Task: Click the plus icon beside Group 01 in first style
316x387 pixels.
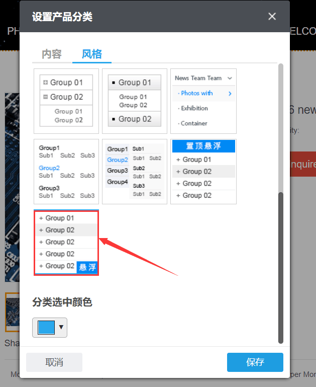Action: [46, 83]
